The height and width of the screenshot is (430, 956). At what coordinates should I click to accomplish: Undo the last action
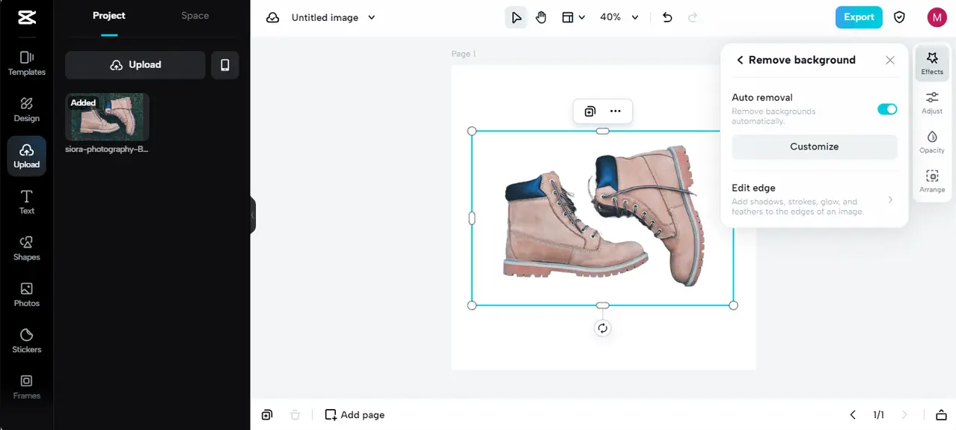(668, 17)
